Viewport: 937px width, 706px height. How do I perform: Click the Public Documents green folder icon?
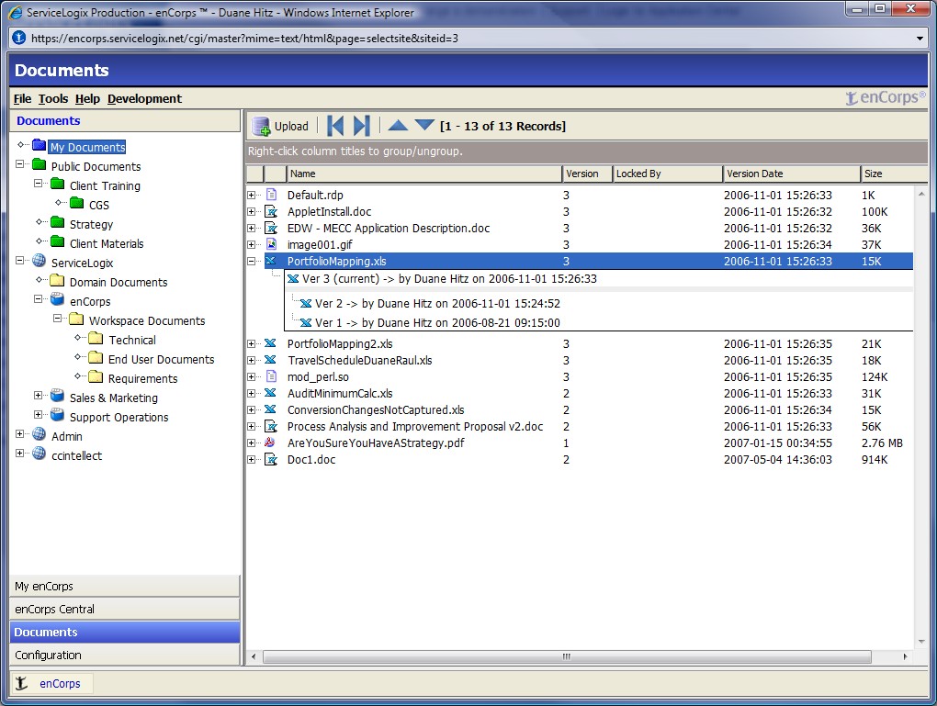point(40,164)
